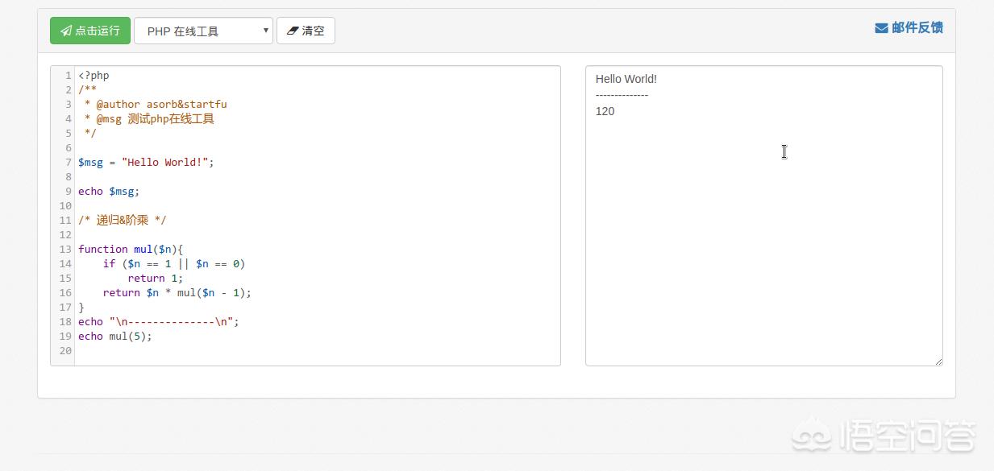Click the closing brace on line 17
994x471 pixels.
coord(81,308)
